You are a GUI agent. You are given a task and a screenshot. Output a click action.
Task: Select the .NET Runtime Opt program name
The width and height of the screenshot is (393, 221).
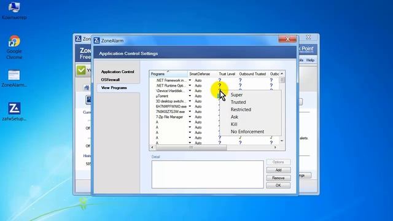pos(171,85)
